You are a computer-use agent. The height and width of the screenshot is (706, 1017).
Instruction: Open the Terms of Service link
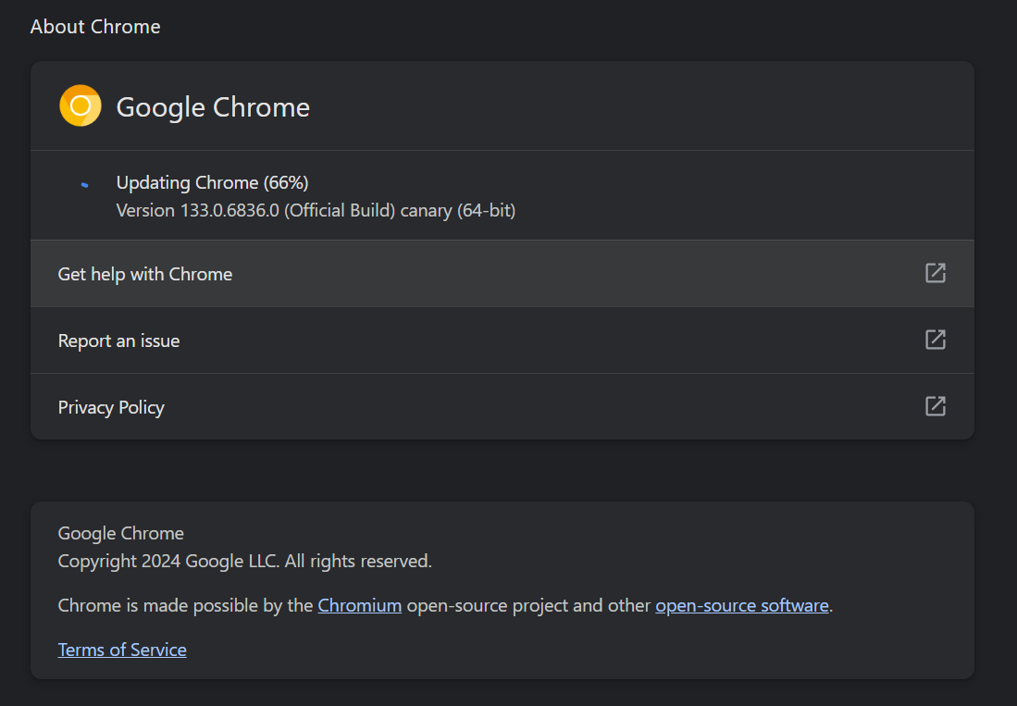(122, 650)
